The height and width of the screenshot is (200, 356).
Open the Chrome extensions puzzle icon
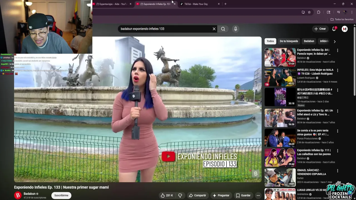(319, 12)
